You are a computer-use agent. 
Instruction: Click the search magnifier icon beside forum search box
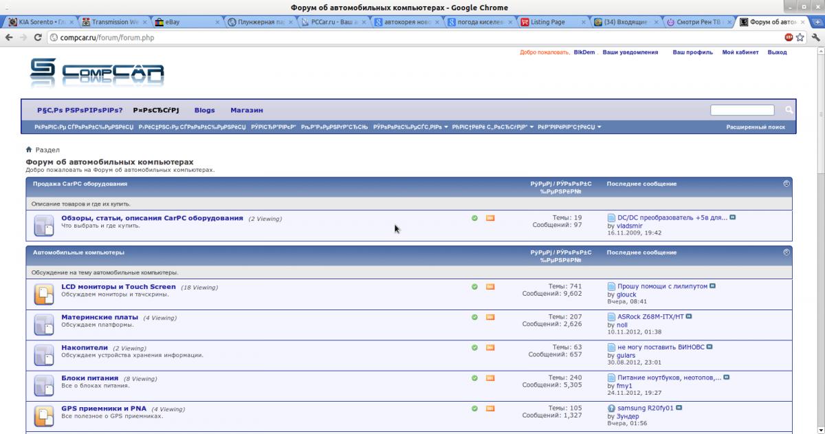click(789, 110)
